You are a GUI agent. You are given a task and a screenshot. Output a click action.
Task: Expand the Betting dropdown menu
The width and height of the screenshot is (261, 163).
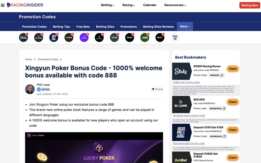click(108, 5)
